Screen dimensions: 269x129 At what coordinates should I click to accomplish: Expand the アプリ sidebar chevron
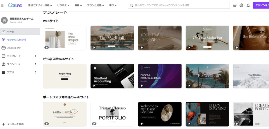36,72
